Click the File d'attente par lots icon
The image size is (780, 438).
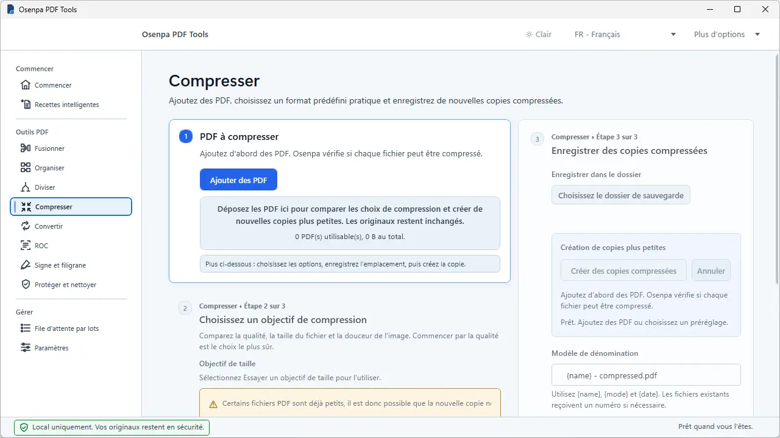[x=26, y=328]
